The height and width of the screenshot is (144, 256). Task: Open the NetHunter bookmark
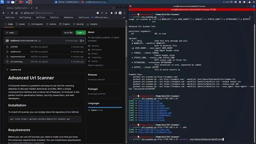(67, 18)
